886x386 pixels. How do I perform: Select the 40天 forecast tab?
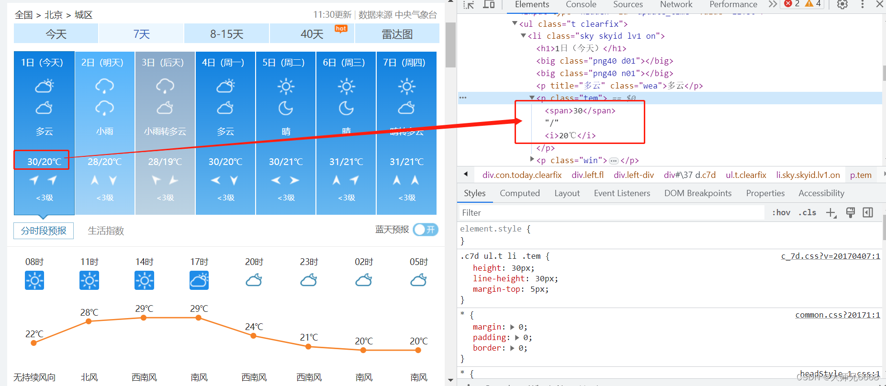pos(312,34)
